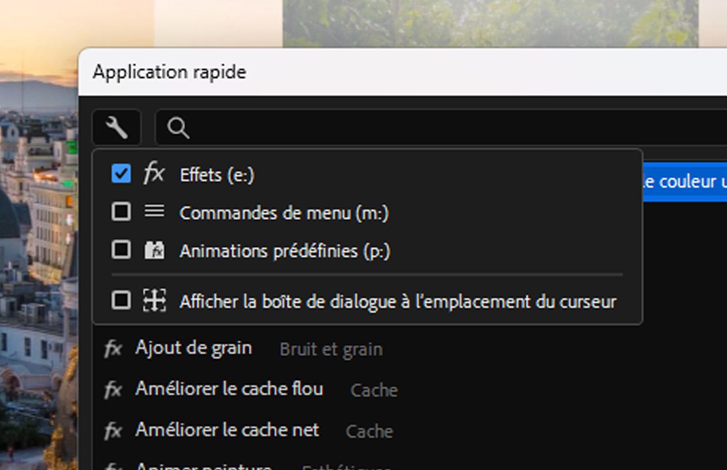Screen dimensions: 727x470
Task: Click fx icon next to Améliorer le cache net
Action: coord(113,431)
